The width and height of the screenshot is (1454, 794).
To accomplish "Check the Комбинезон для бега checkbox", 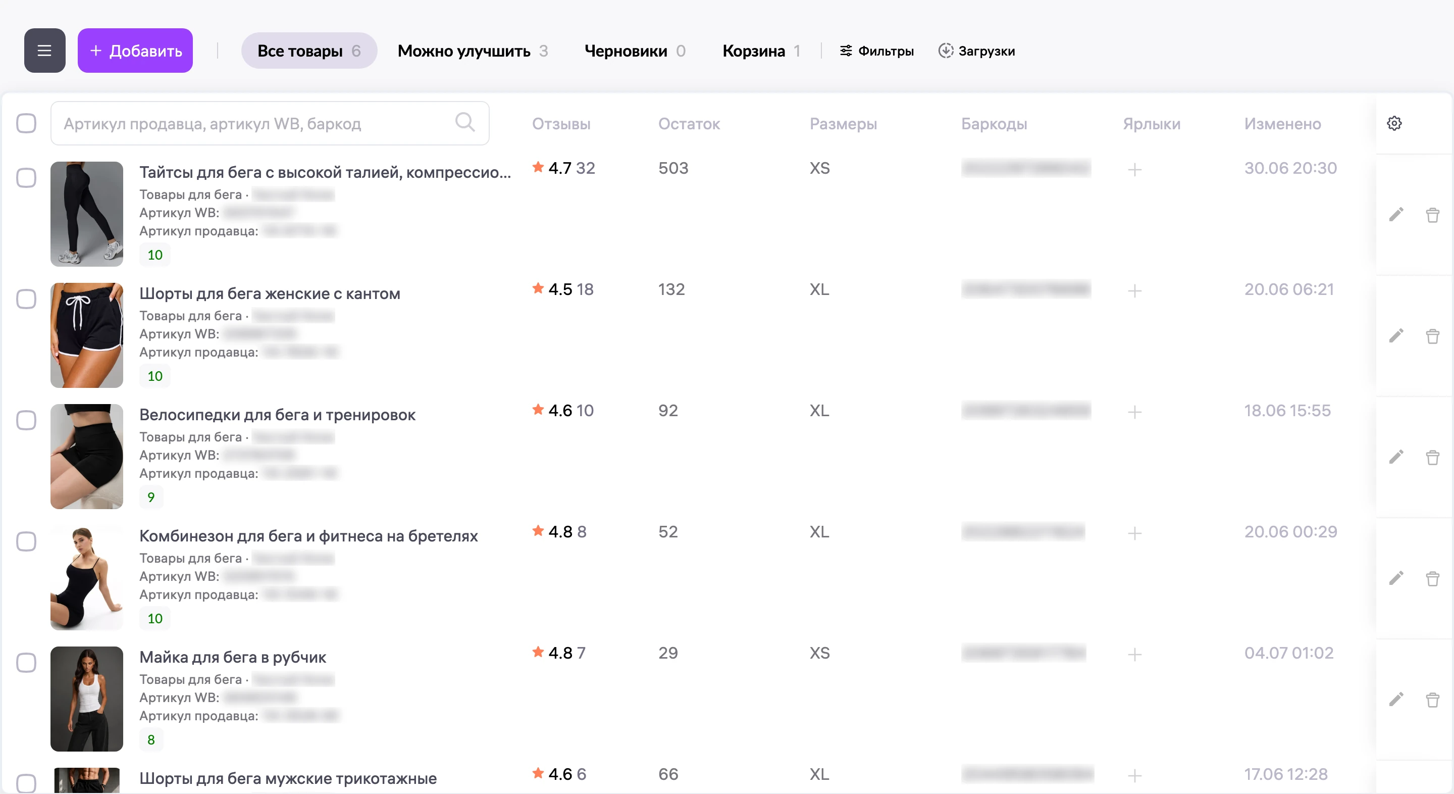I will coord(26,541).
